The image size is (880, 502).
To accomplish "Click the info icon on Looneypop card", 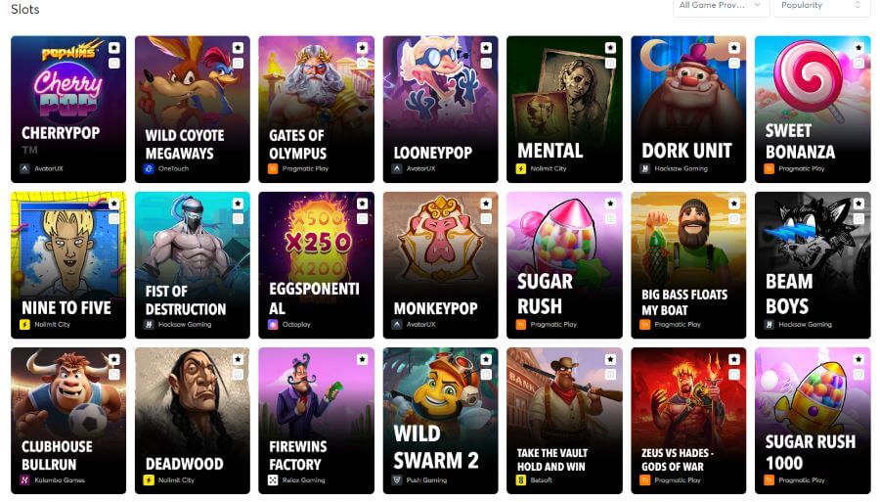I will (486, 64).
